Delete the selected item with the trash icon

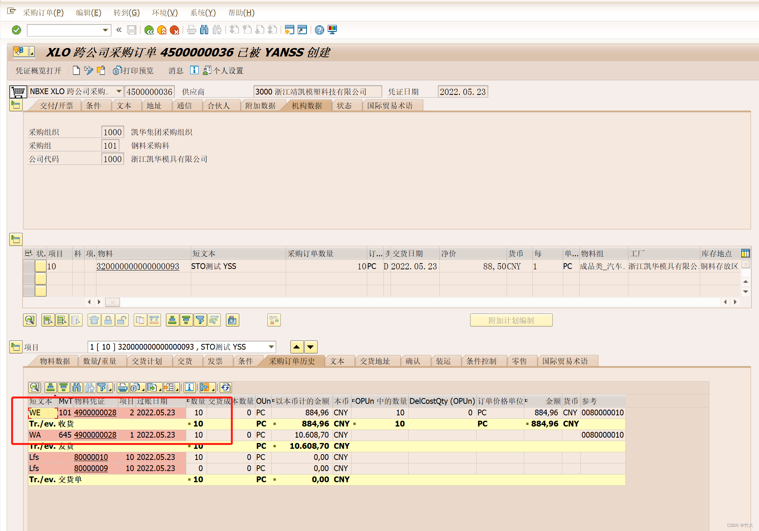94,320
